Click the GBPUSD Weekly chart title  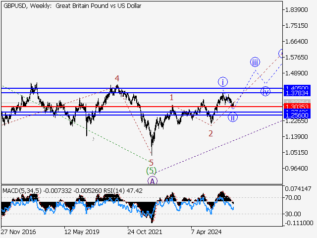point(71,6)
